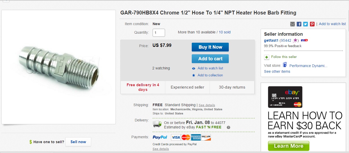Click the delivery help question mark icon
Screen dimensions: 349x153
pyautogui.click(x=228, y=127)
